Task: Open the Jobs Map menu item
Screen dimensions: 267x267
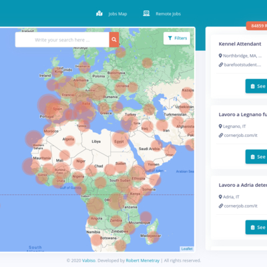Action: click(x=111, y=14)
